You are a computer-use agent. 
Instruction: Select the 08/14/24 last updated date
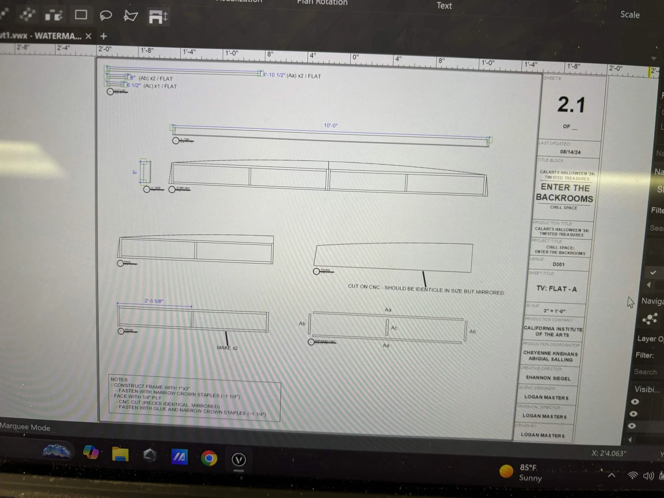570,152
